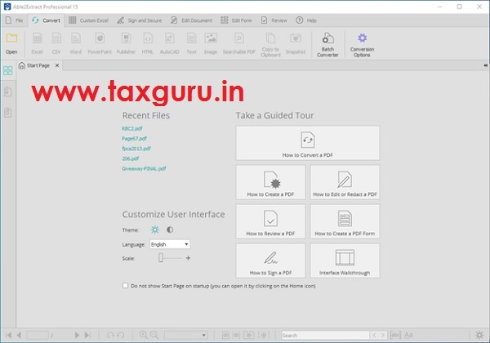Start How to Sign a PDF tour
Image resolution: width=490 pixels, height=343 pixels.
click(x=270, y=261)
